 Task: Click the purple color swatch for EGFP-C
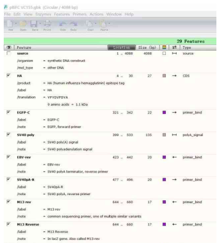click(164, 112)
